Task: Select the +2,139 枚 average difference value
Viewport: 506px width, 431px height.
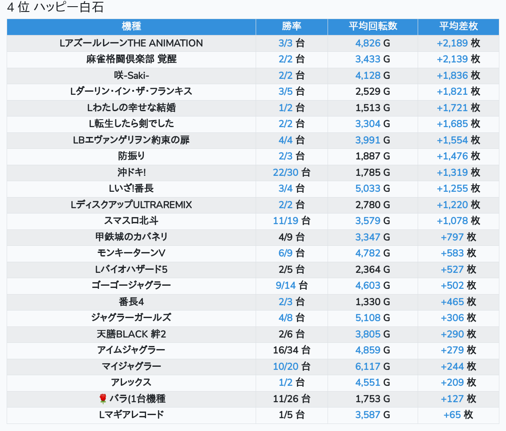Action: 459,59
